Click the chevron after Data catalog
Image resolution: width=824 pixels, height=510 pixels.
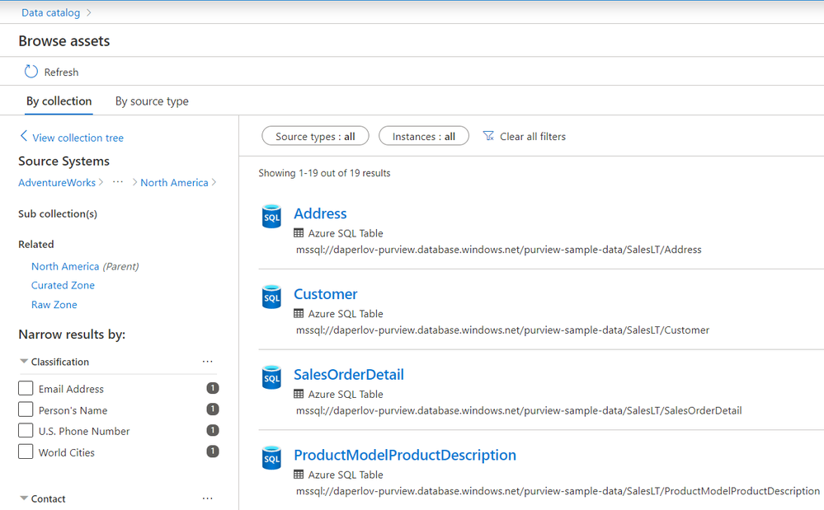pyautogui.click(x=89, y=12)
